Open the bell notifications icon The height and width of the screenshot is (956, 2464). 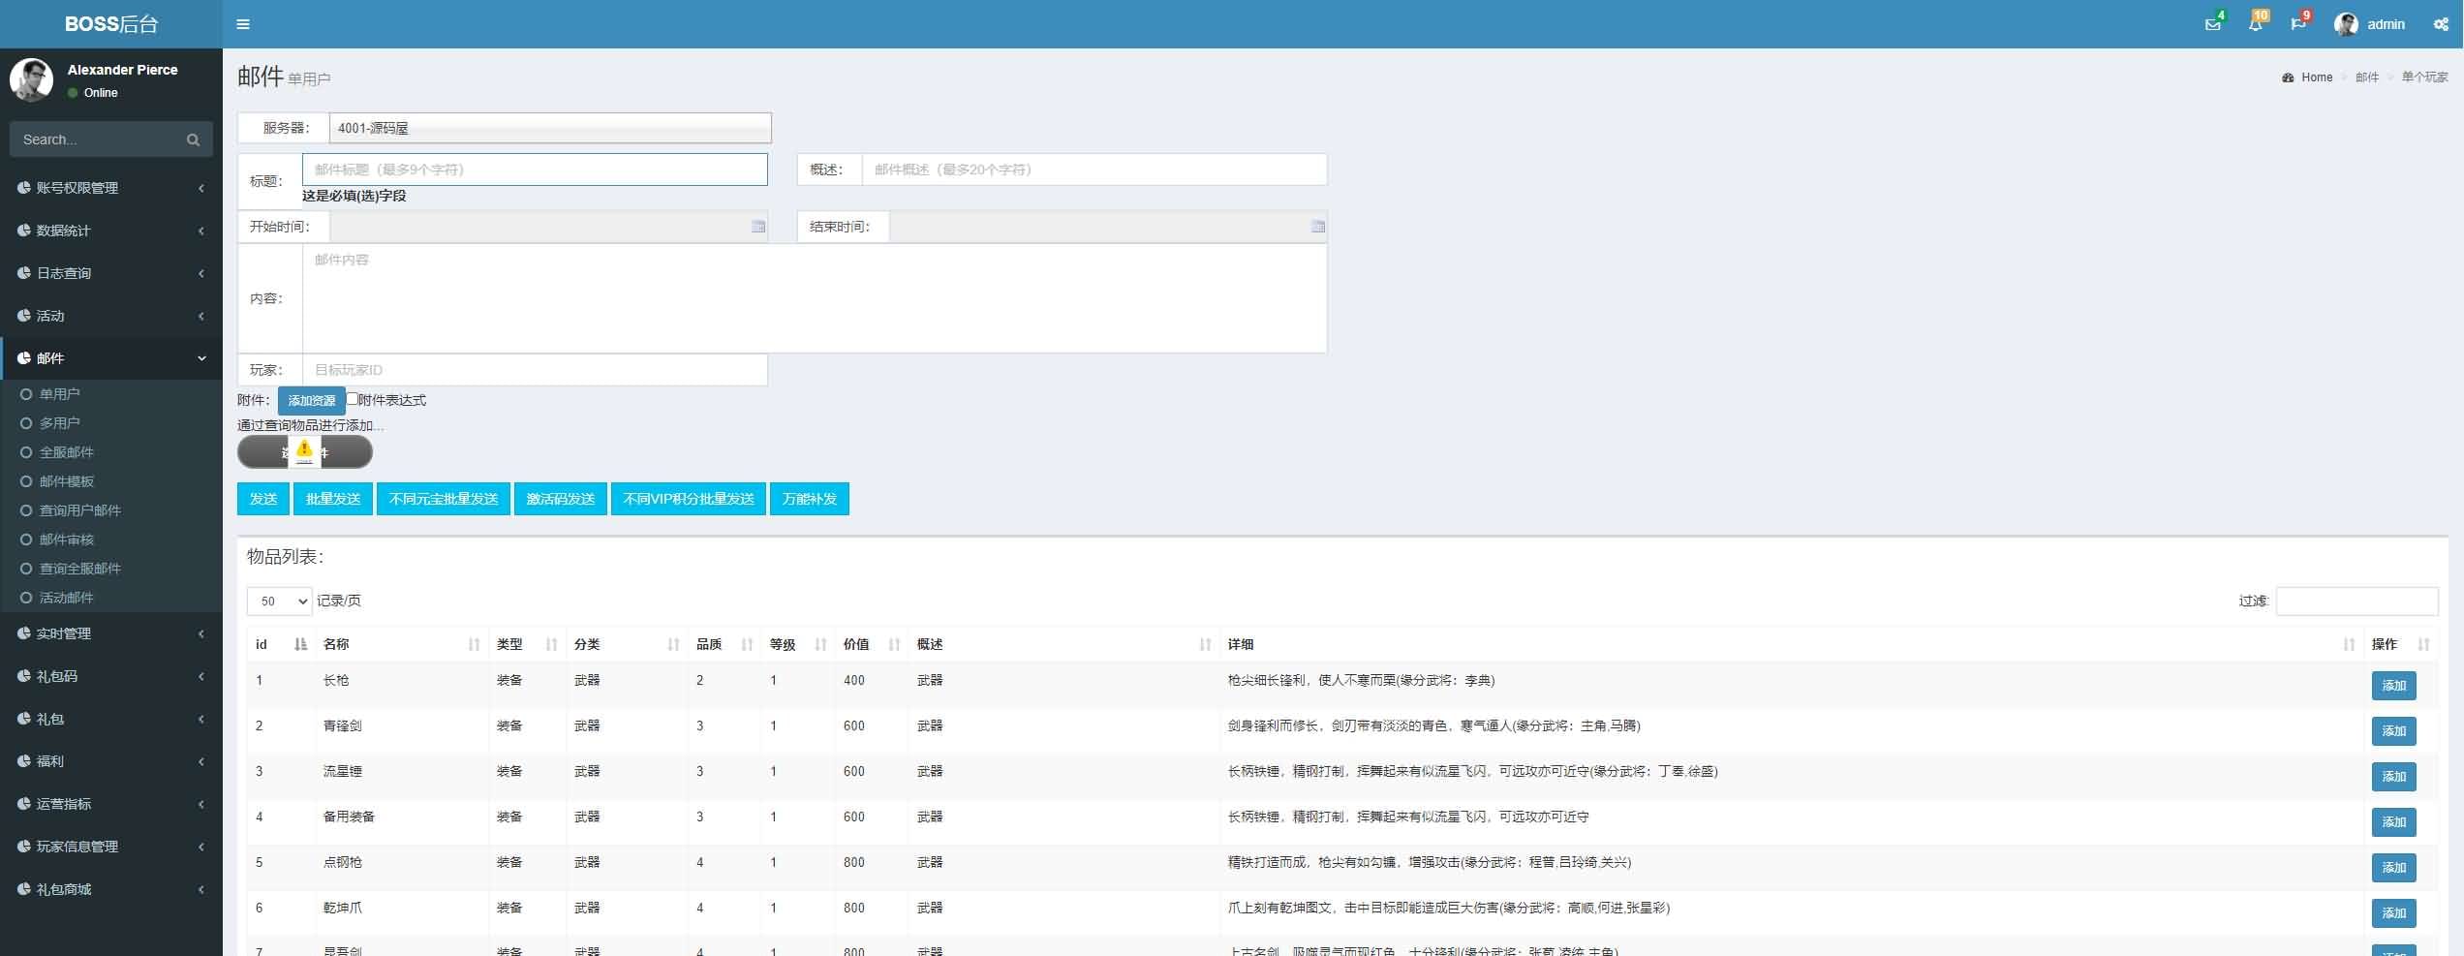point(2256,24)
